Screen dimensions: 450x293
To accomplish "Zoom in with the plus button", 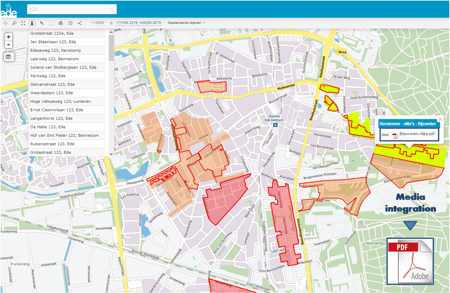I will point(9,37).
